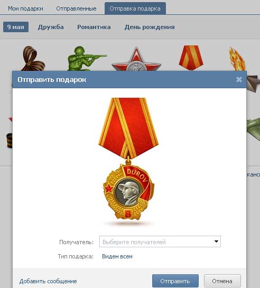Choose the red star order gift
Image resolution: width=260 pixels, height=288 pixels.
tap(136, 59)
